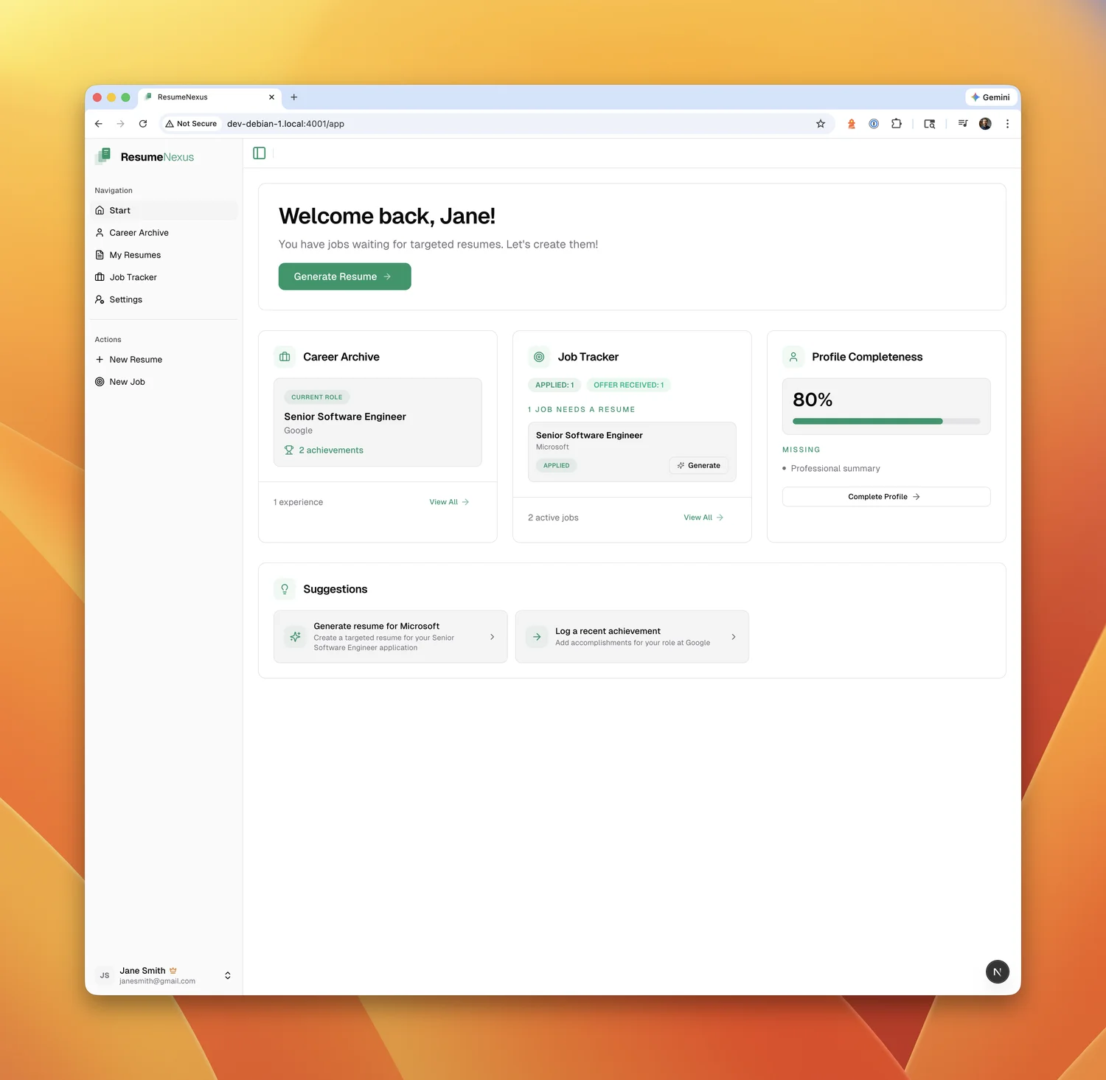Click the green Generate Resume button
Viewport: 1106px width, 1080px height.
[x=344, y=276]
